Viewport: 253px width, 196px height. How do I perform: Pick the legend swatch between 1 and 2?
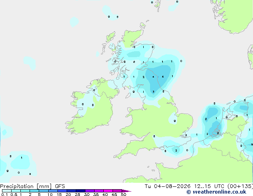[x=25, y=191]
